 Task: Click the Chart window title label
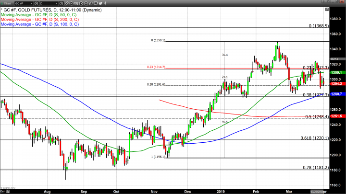pyautogui.click(x=7, y=3)
